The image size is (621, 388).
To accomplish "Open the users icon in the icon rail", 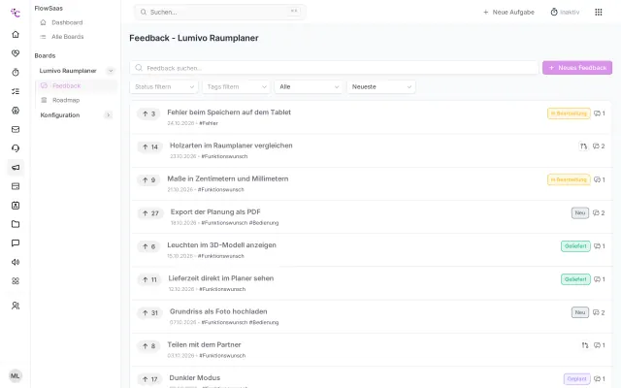I will click(16, 306).
